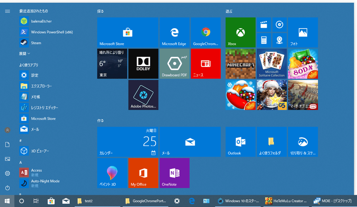Viewport: 357px width, 207px height.
Task: Launch the Microsoft Edge tile
Action: 174,33
